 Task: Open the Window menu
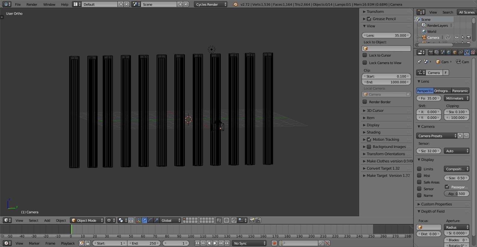pos(49,4)
